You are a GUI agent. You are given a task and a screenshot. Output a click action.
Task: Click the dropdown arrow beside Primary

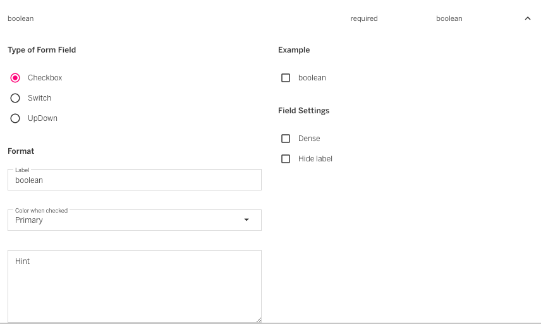(x=246, y=220)
